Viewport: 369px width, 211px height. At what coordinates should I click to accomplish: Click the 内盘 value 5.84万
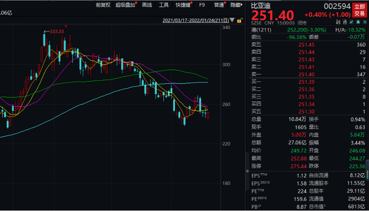pyautogui.click(x=357, y=135)
